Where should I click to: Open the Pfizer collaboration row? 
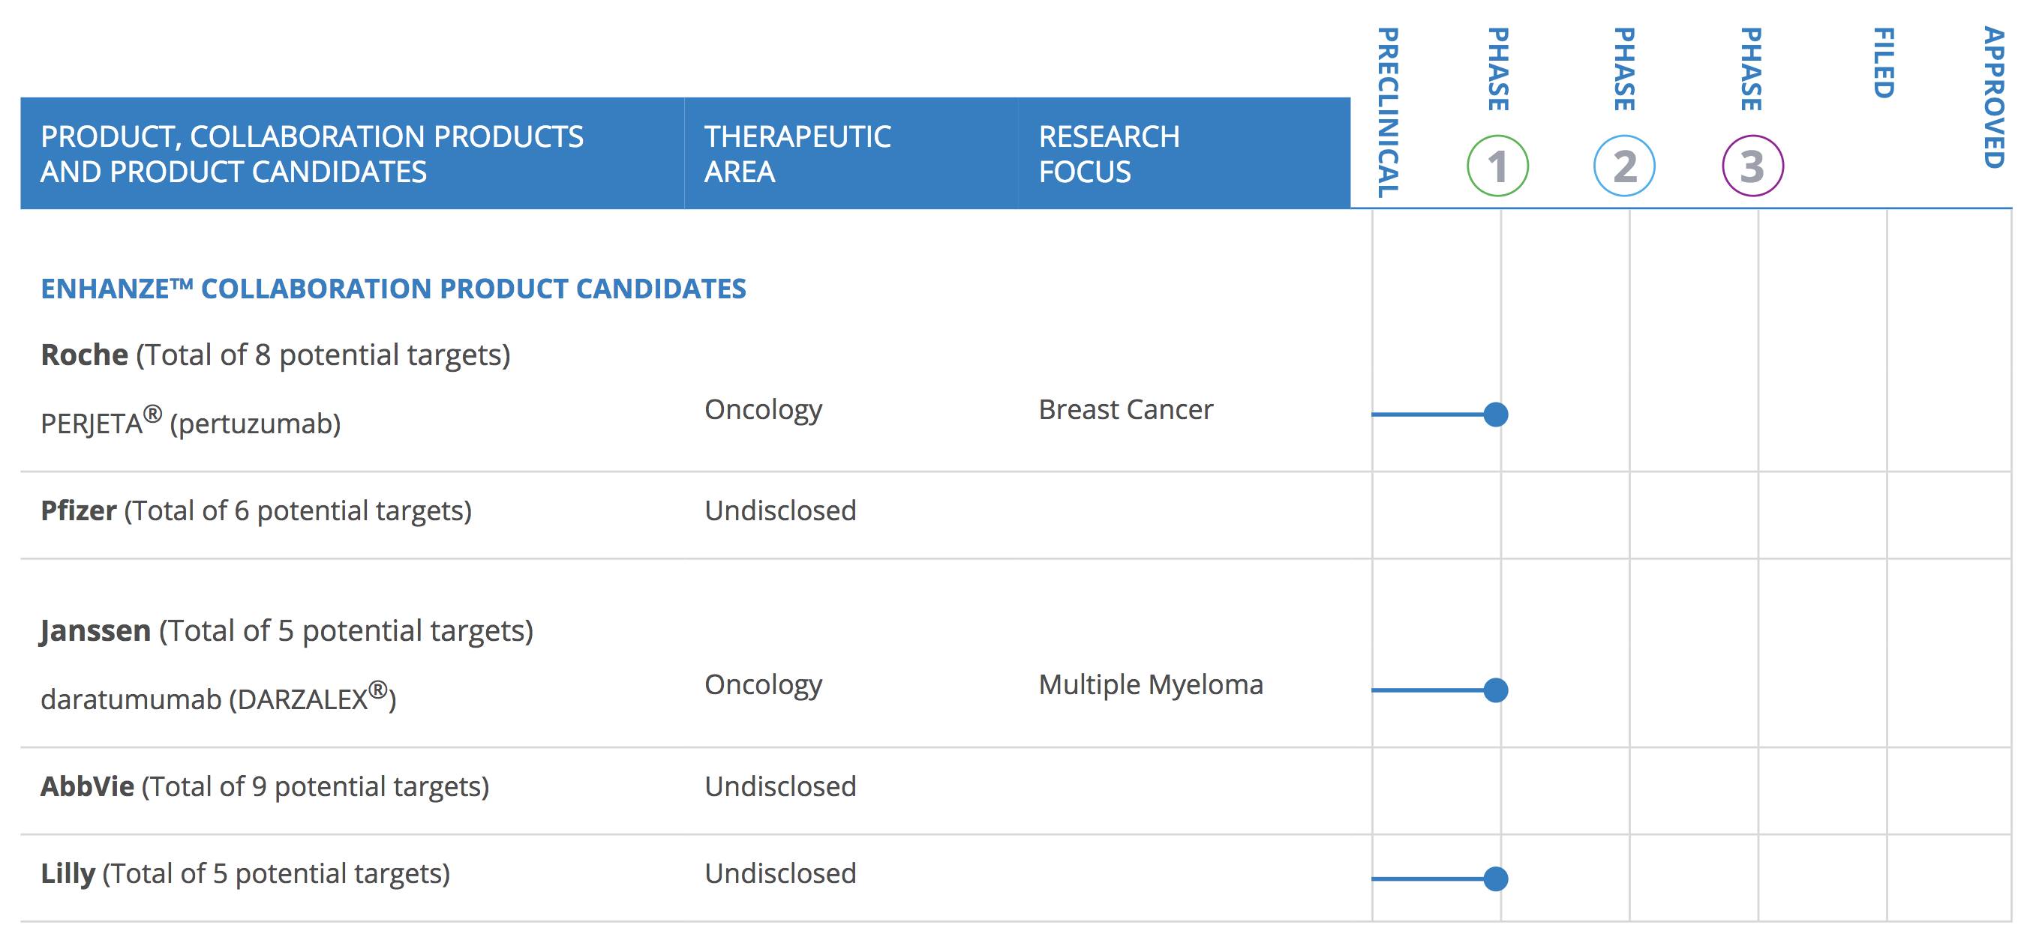click(x=256, y=511)
